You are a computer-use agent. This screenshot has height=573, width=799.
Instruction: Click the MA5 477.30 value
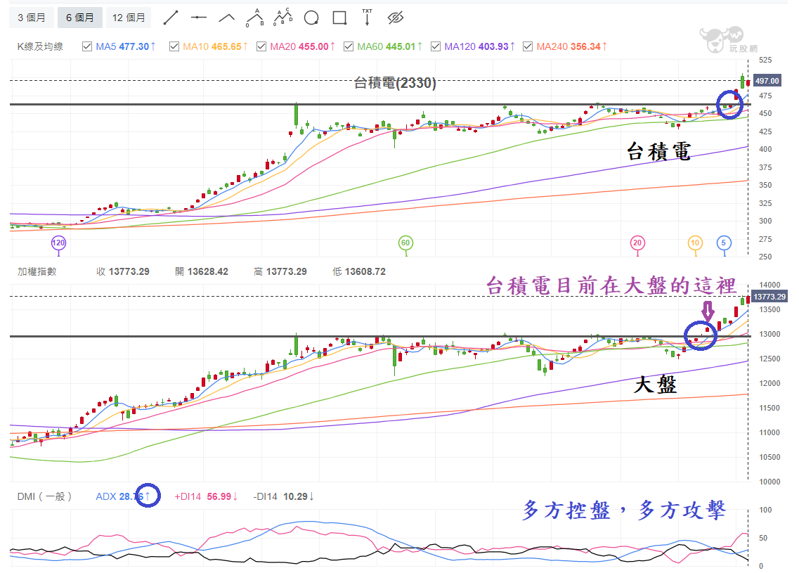126,46
